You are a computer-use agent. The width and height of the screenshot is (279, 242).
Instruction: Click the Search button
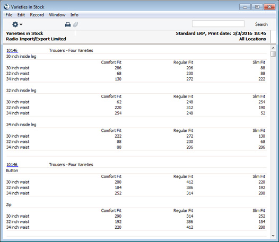pyautogui.click(x=261, y=24)
